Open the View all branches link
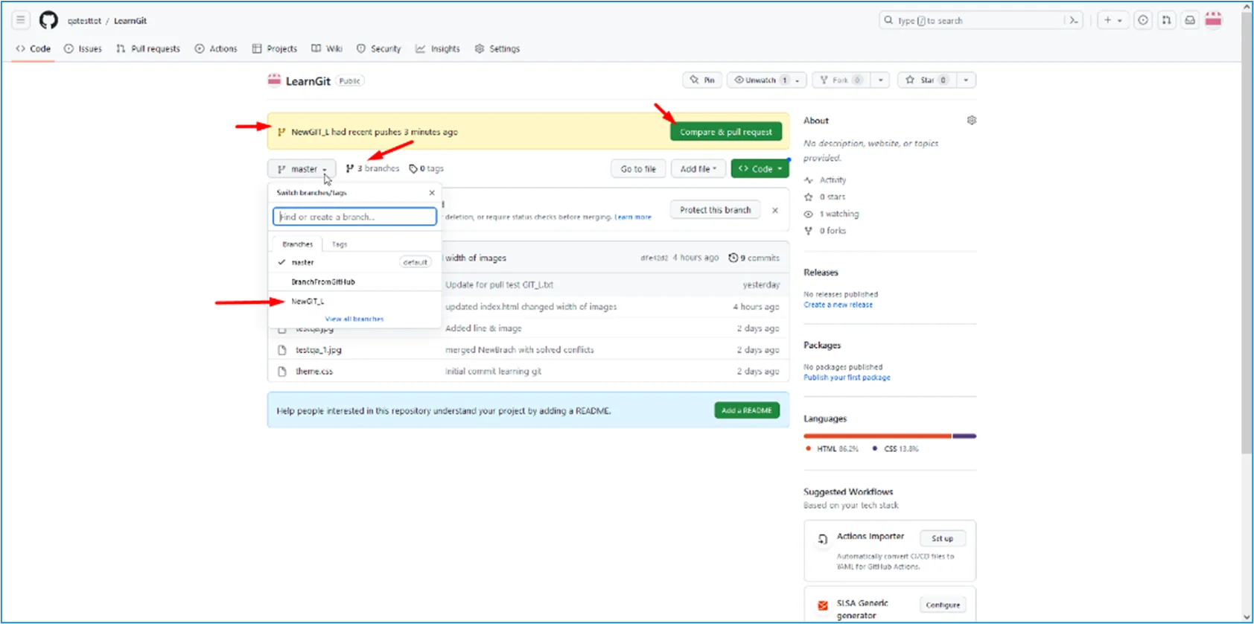Image resolution: width=1254 pixels, height=624 pixels. pyautogui.click(x=354, y=319)
